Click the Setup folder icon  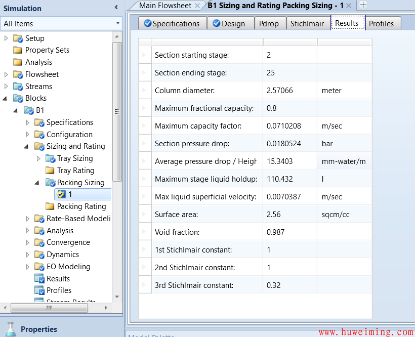click(x=18, y=38)
